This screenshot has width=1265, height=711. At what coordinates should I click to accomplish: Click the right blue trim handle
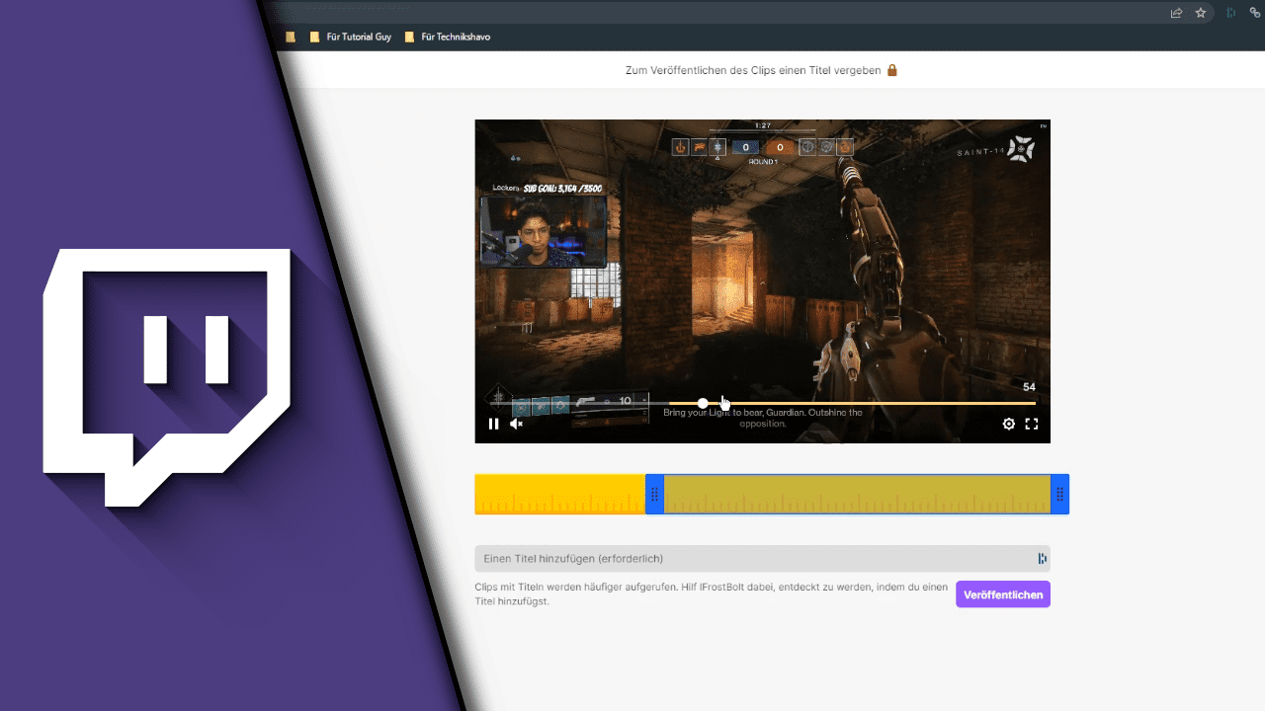coord(1059,494)
